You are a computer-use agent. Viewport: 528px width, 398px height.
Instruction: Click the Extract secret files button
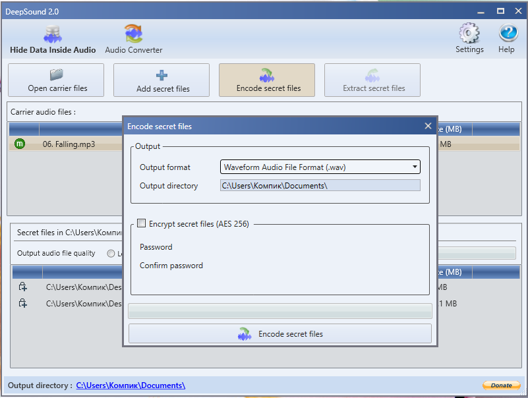click(x=372, y=80)
